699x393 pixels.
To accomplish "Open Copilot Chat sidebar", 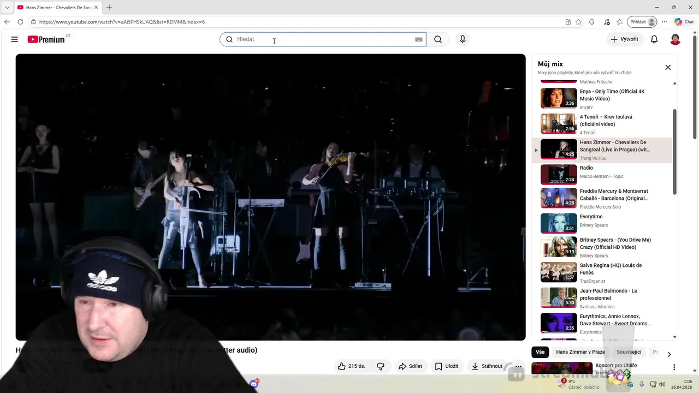I will pyautogui.click(x=684, y=22).
